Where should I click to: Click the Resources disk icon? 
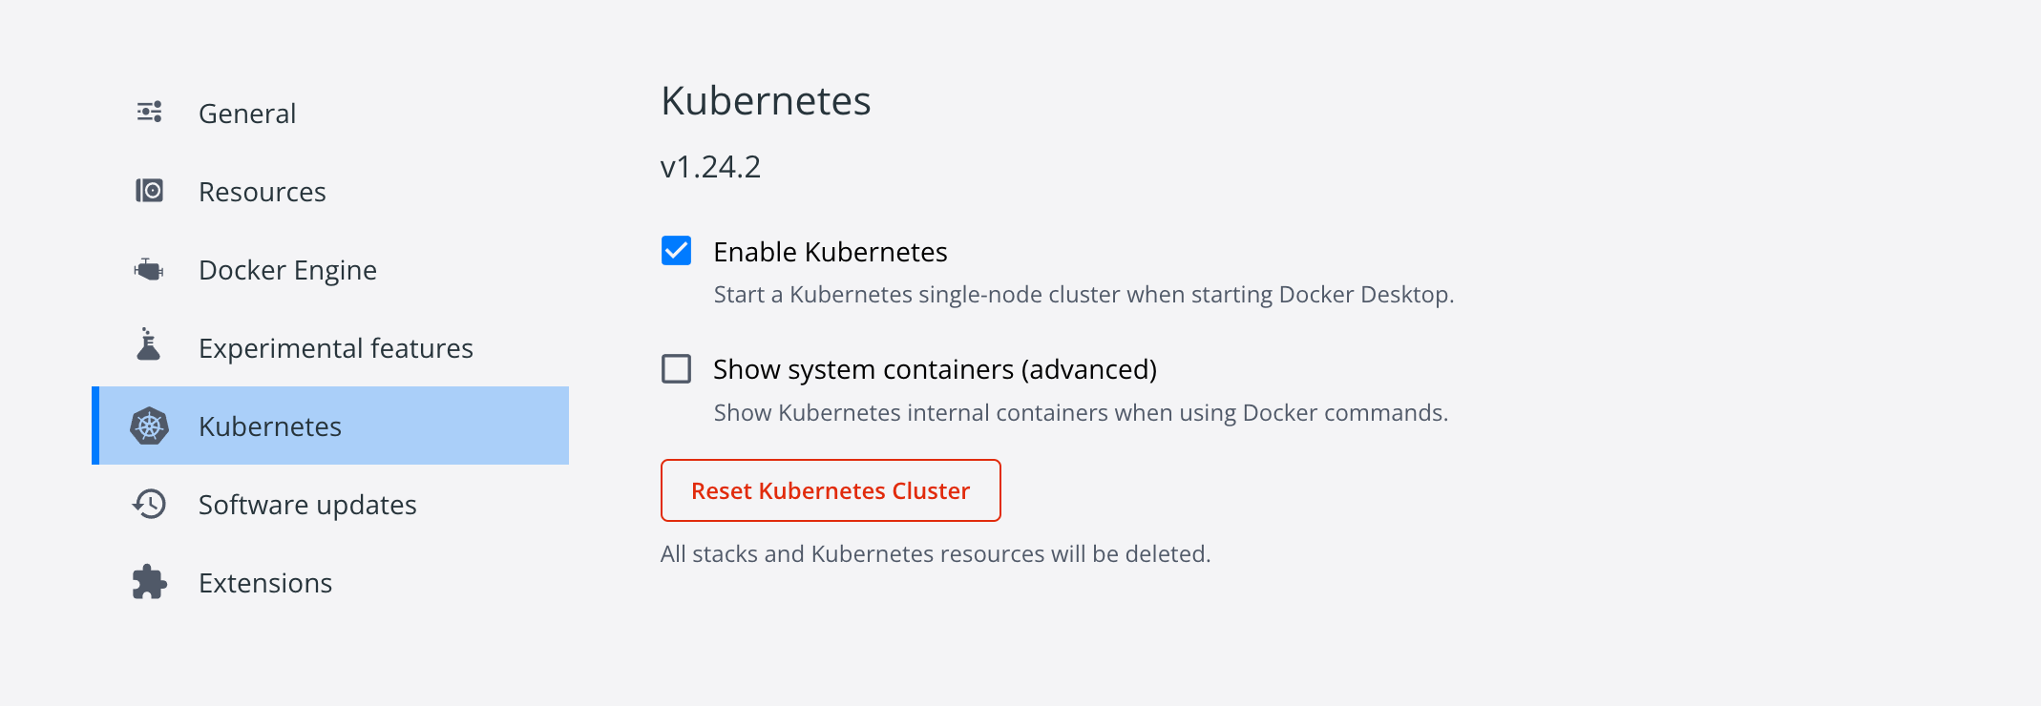[149, 191]
